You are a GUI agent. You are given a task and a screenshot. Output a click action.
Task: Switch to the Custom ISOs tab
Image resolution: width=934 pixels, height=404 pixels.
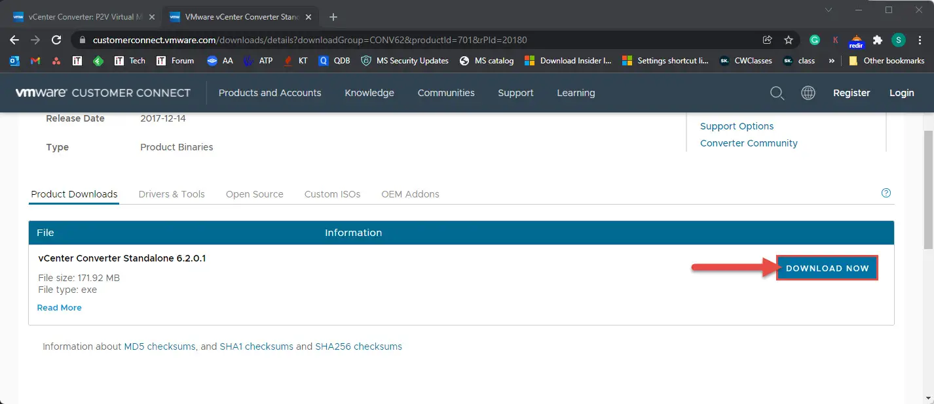point(332,194)
